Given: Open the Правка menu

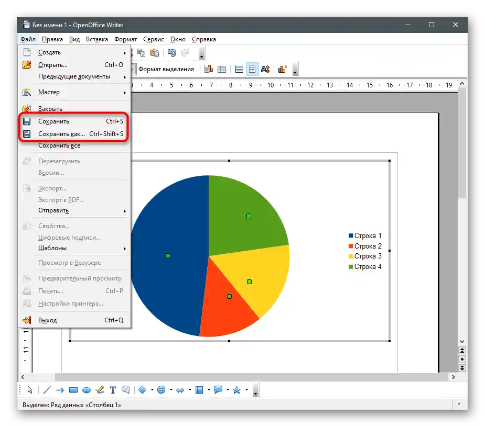Looking at the screenshot, I should coord(52,39).
